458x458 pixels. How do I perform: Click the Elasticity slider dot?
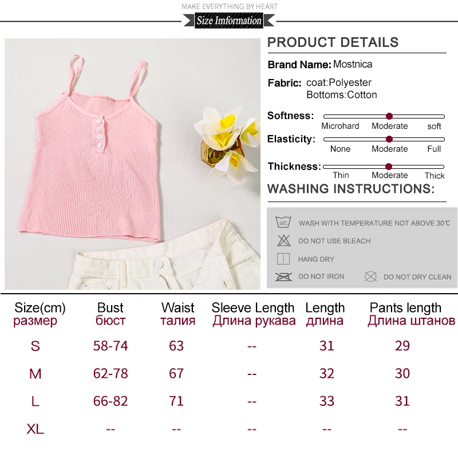pyautogui.click(x=389, y=139)
